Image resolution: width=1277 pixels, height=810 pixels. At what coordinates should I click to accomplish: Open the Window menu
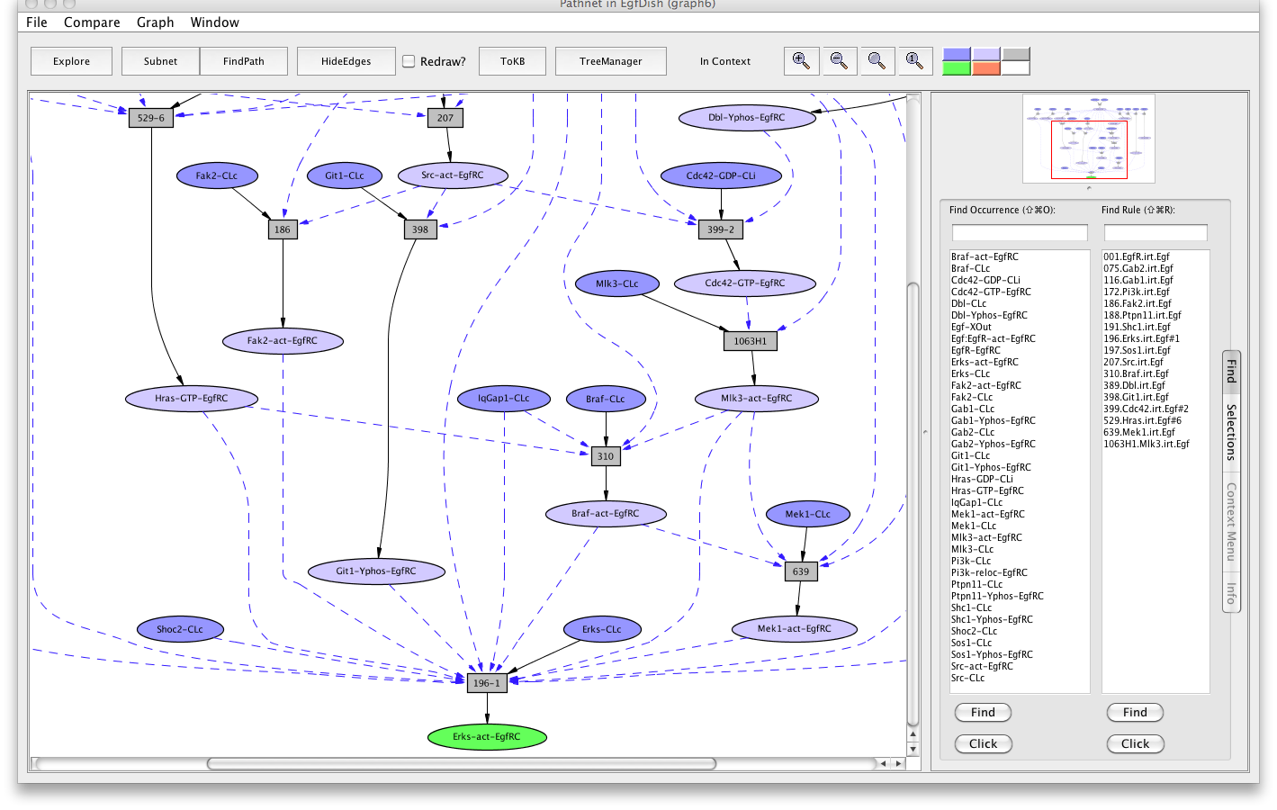(x=215, y=22)
